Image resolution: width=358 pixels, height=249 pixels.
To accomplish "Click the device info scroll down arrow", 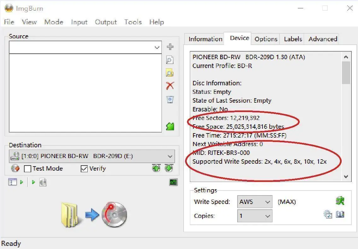I will (346, 176).
